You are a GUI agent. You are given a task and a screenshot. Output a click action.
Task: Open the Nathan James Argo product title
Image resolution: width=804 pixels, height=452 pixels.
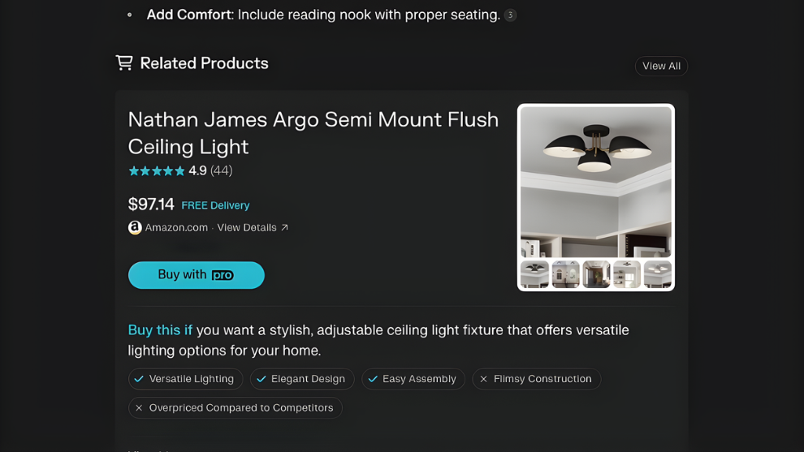tap(313, 132)
